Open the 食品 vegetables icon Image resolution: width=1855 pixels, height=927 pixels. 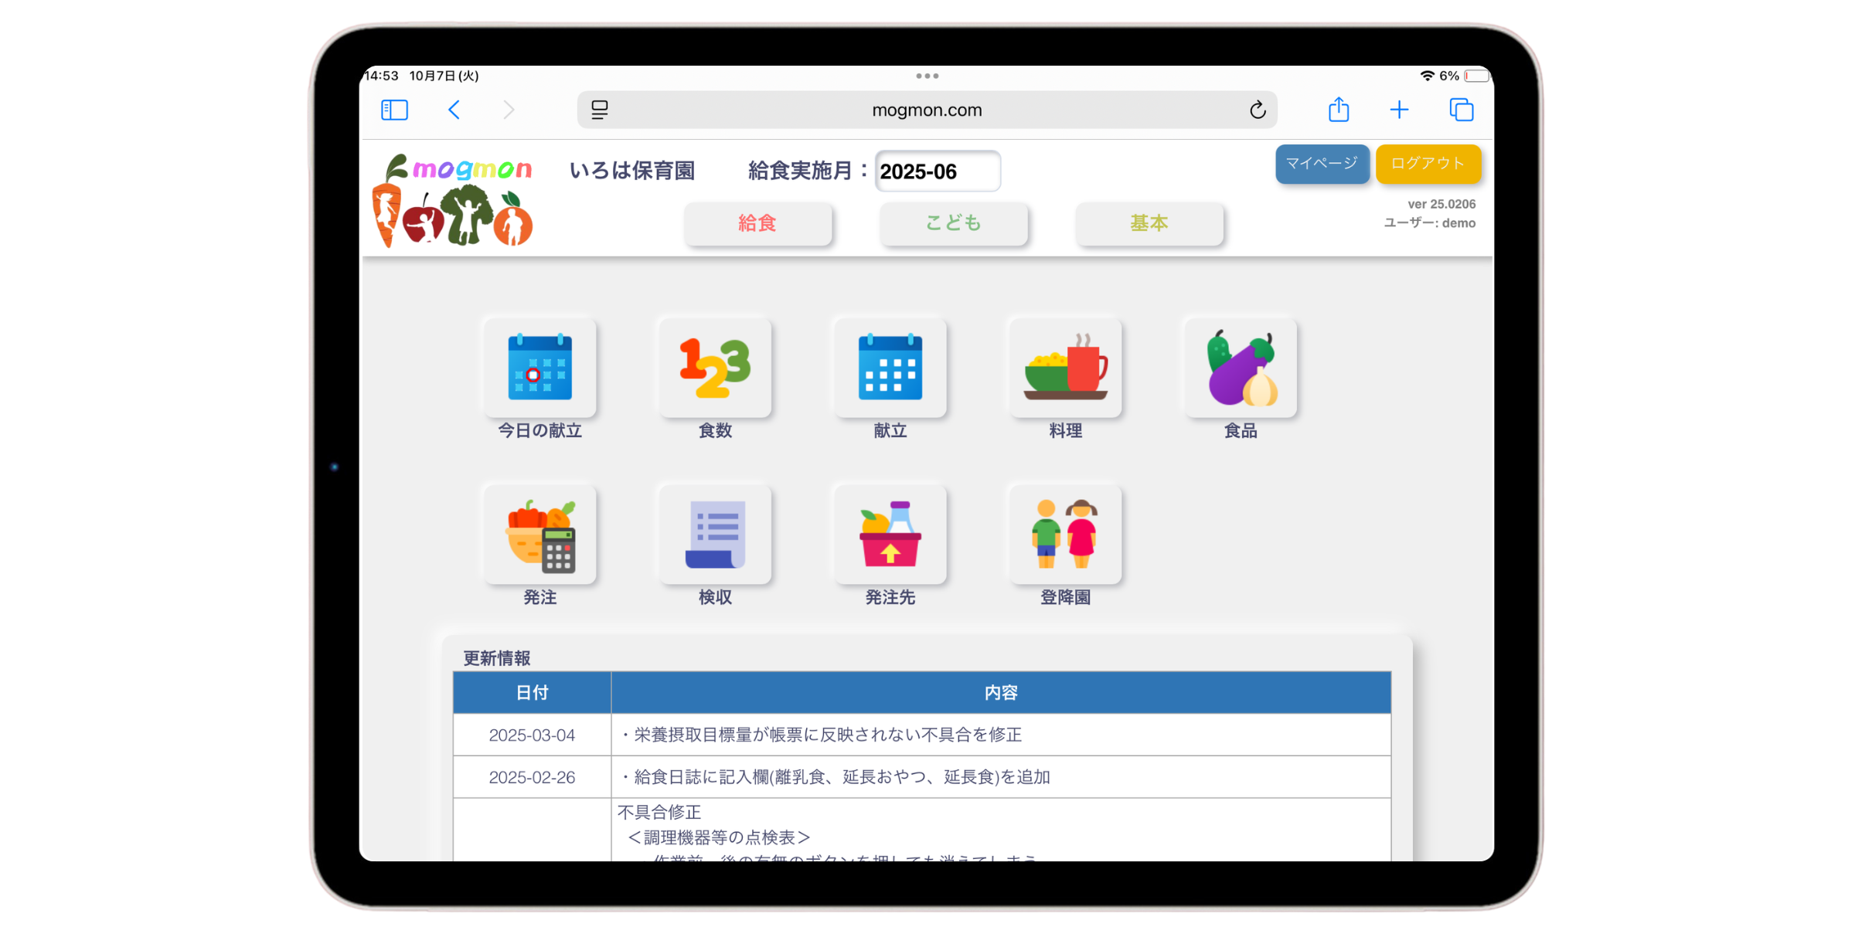click(1240, 368)
